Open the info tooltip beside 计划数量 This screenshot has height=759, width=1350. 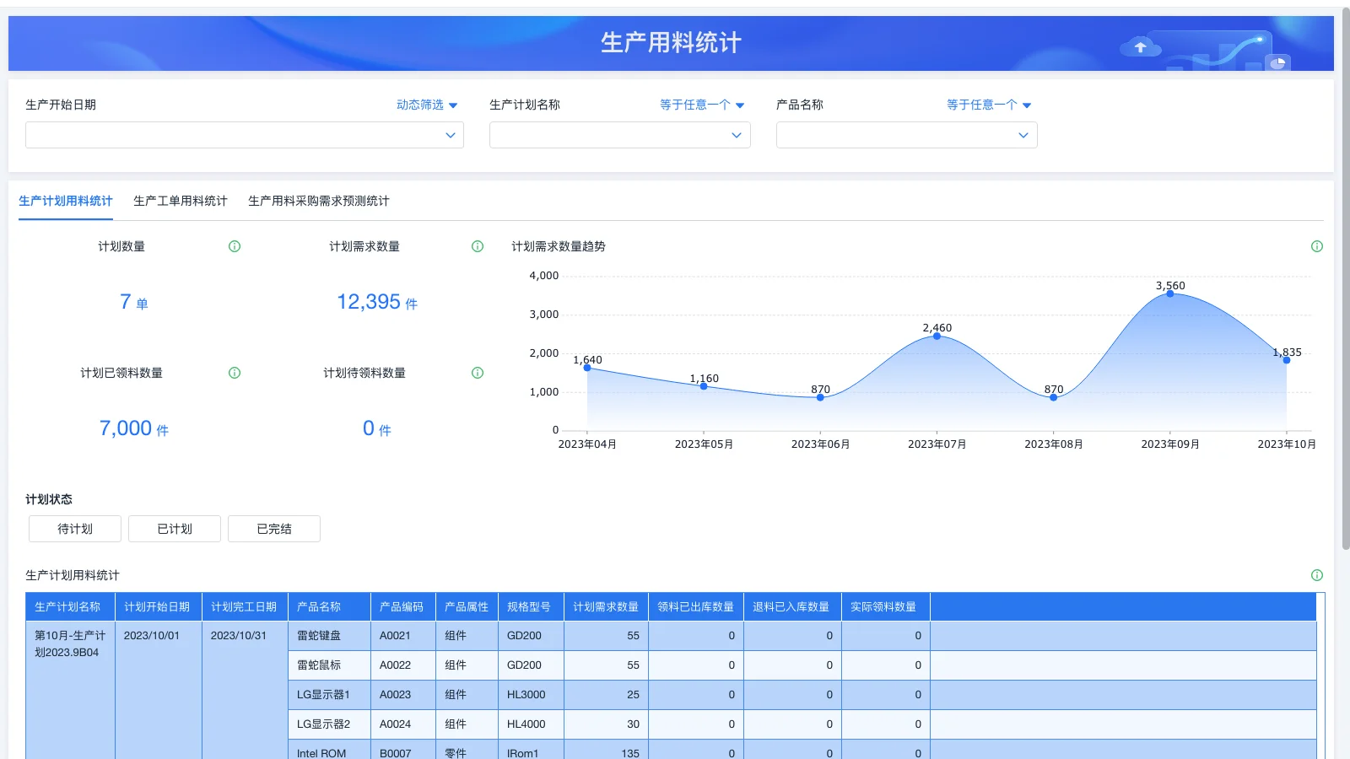(x=235, y=246)
